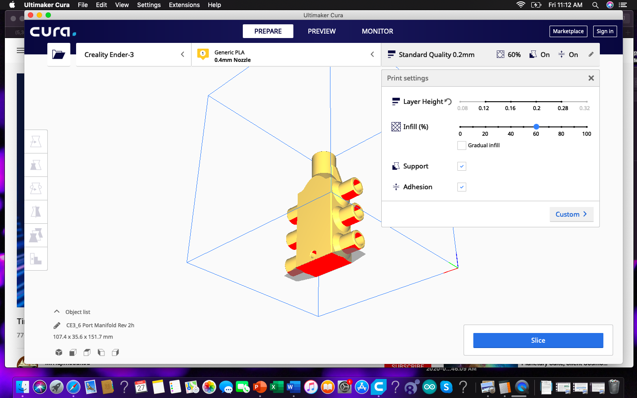
Task: Open Calendar from the dock
Action: [141, 387]
